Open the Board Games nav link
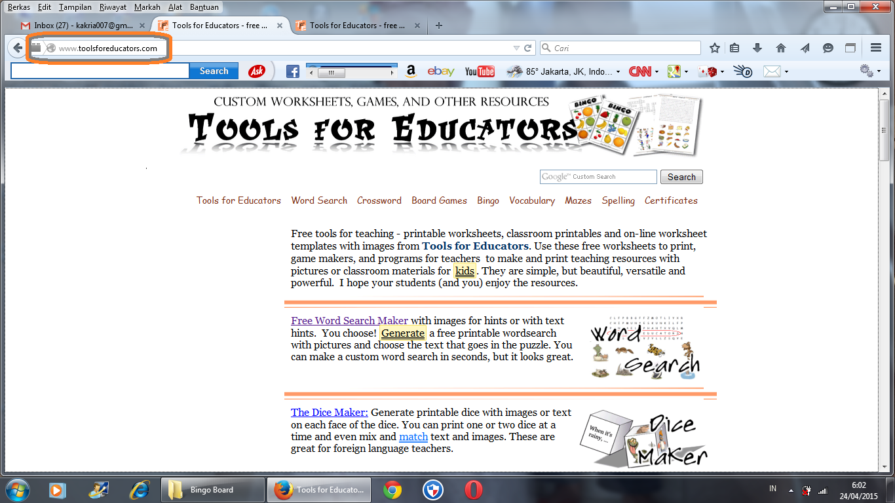Viewport: 895px width, 503px height. click(x=440, y=200)
